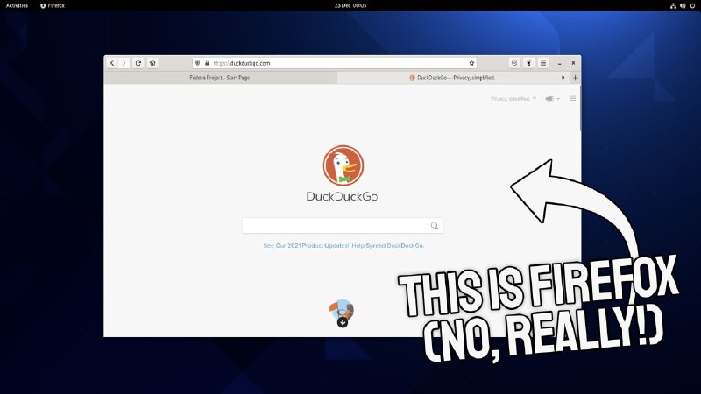701x394 pixels.
Task: Open the Firefox hamburger application menu
Action: (542, 63)
